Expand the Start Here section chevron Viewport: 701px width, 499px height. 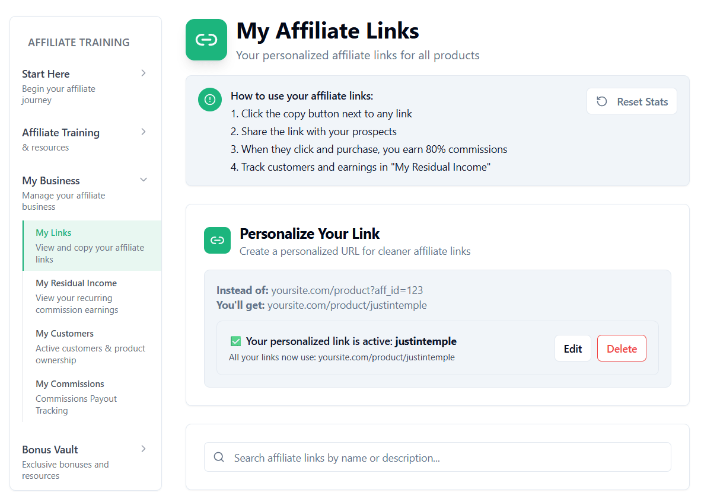[x=143, y=73]
